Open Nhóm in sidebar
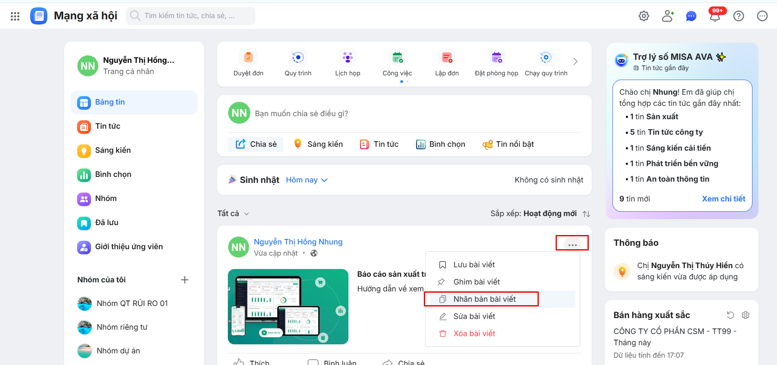Screen dimensions: 777x365 (x=134, y=199)
